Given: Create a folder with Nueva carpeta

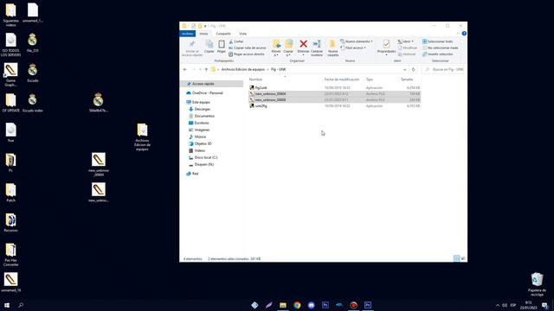Looking at the screenshot, I should pyautogui.click(x=332, y=48).
